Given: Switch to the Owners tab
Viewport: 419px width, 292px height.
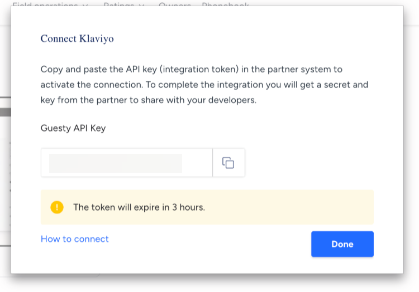Looking at the screenshot, I should point(174,4).
